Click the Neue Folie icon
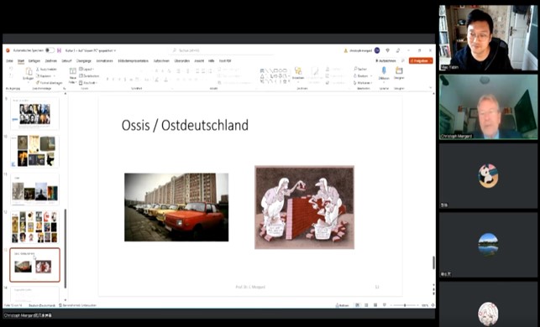The height and width of the screenshot is (327, 540). pos(73,70)
